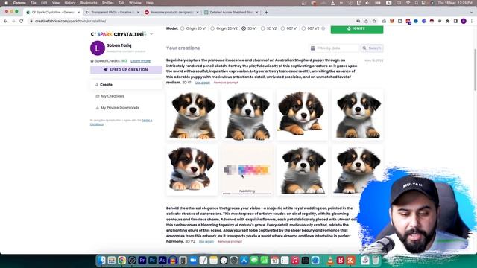Viewport: 477px width, 268px height.
Task: Click Remove prompt under wedding car prompt
Action: tap(230, 241)
